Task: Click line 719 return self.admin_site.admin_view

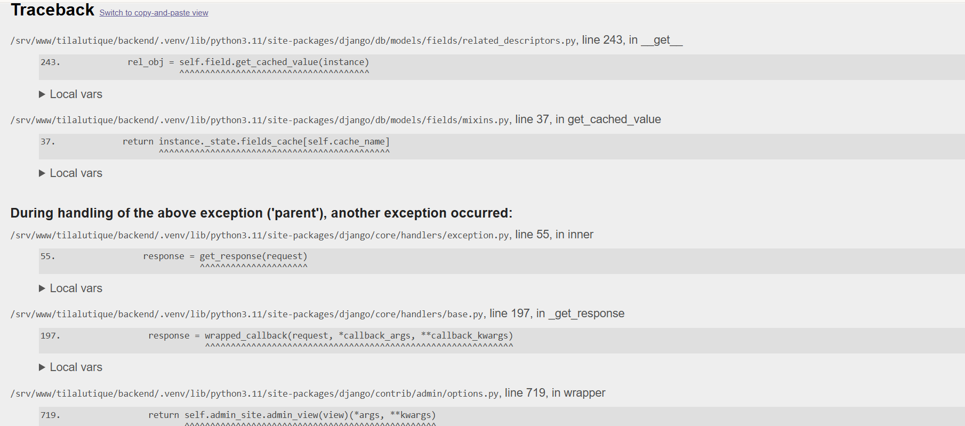Action: pos(292,415)
